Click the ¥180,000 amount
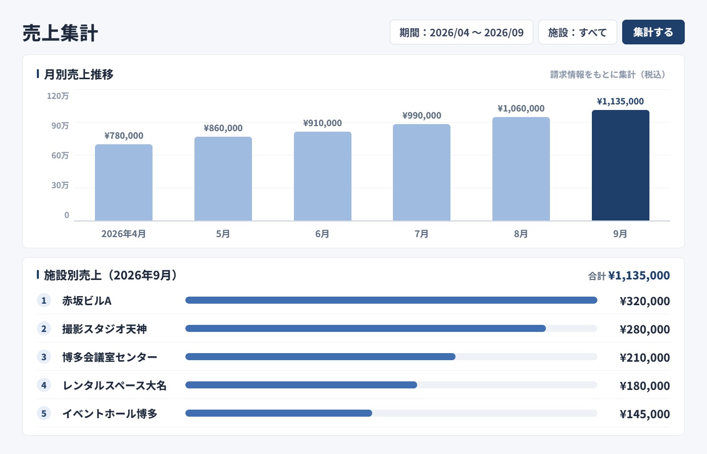Screen dimensions: 707x454 (645, 386)
